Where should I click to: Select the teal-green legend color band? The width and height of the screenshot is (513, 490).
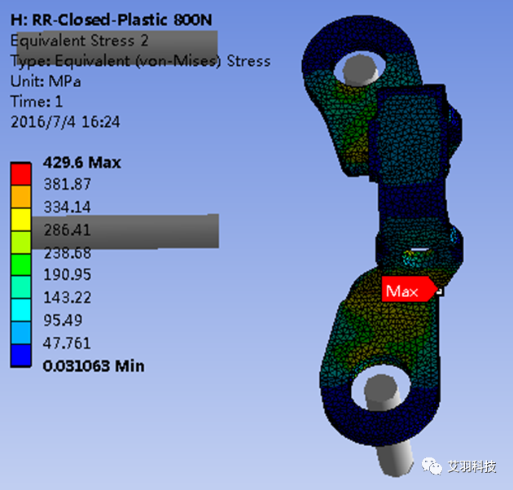[x=21, y=287]
